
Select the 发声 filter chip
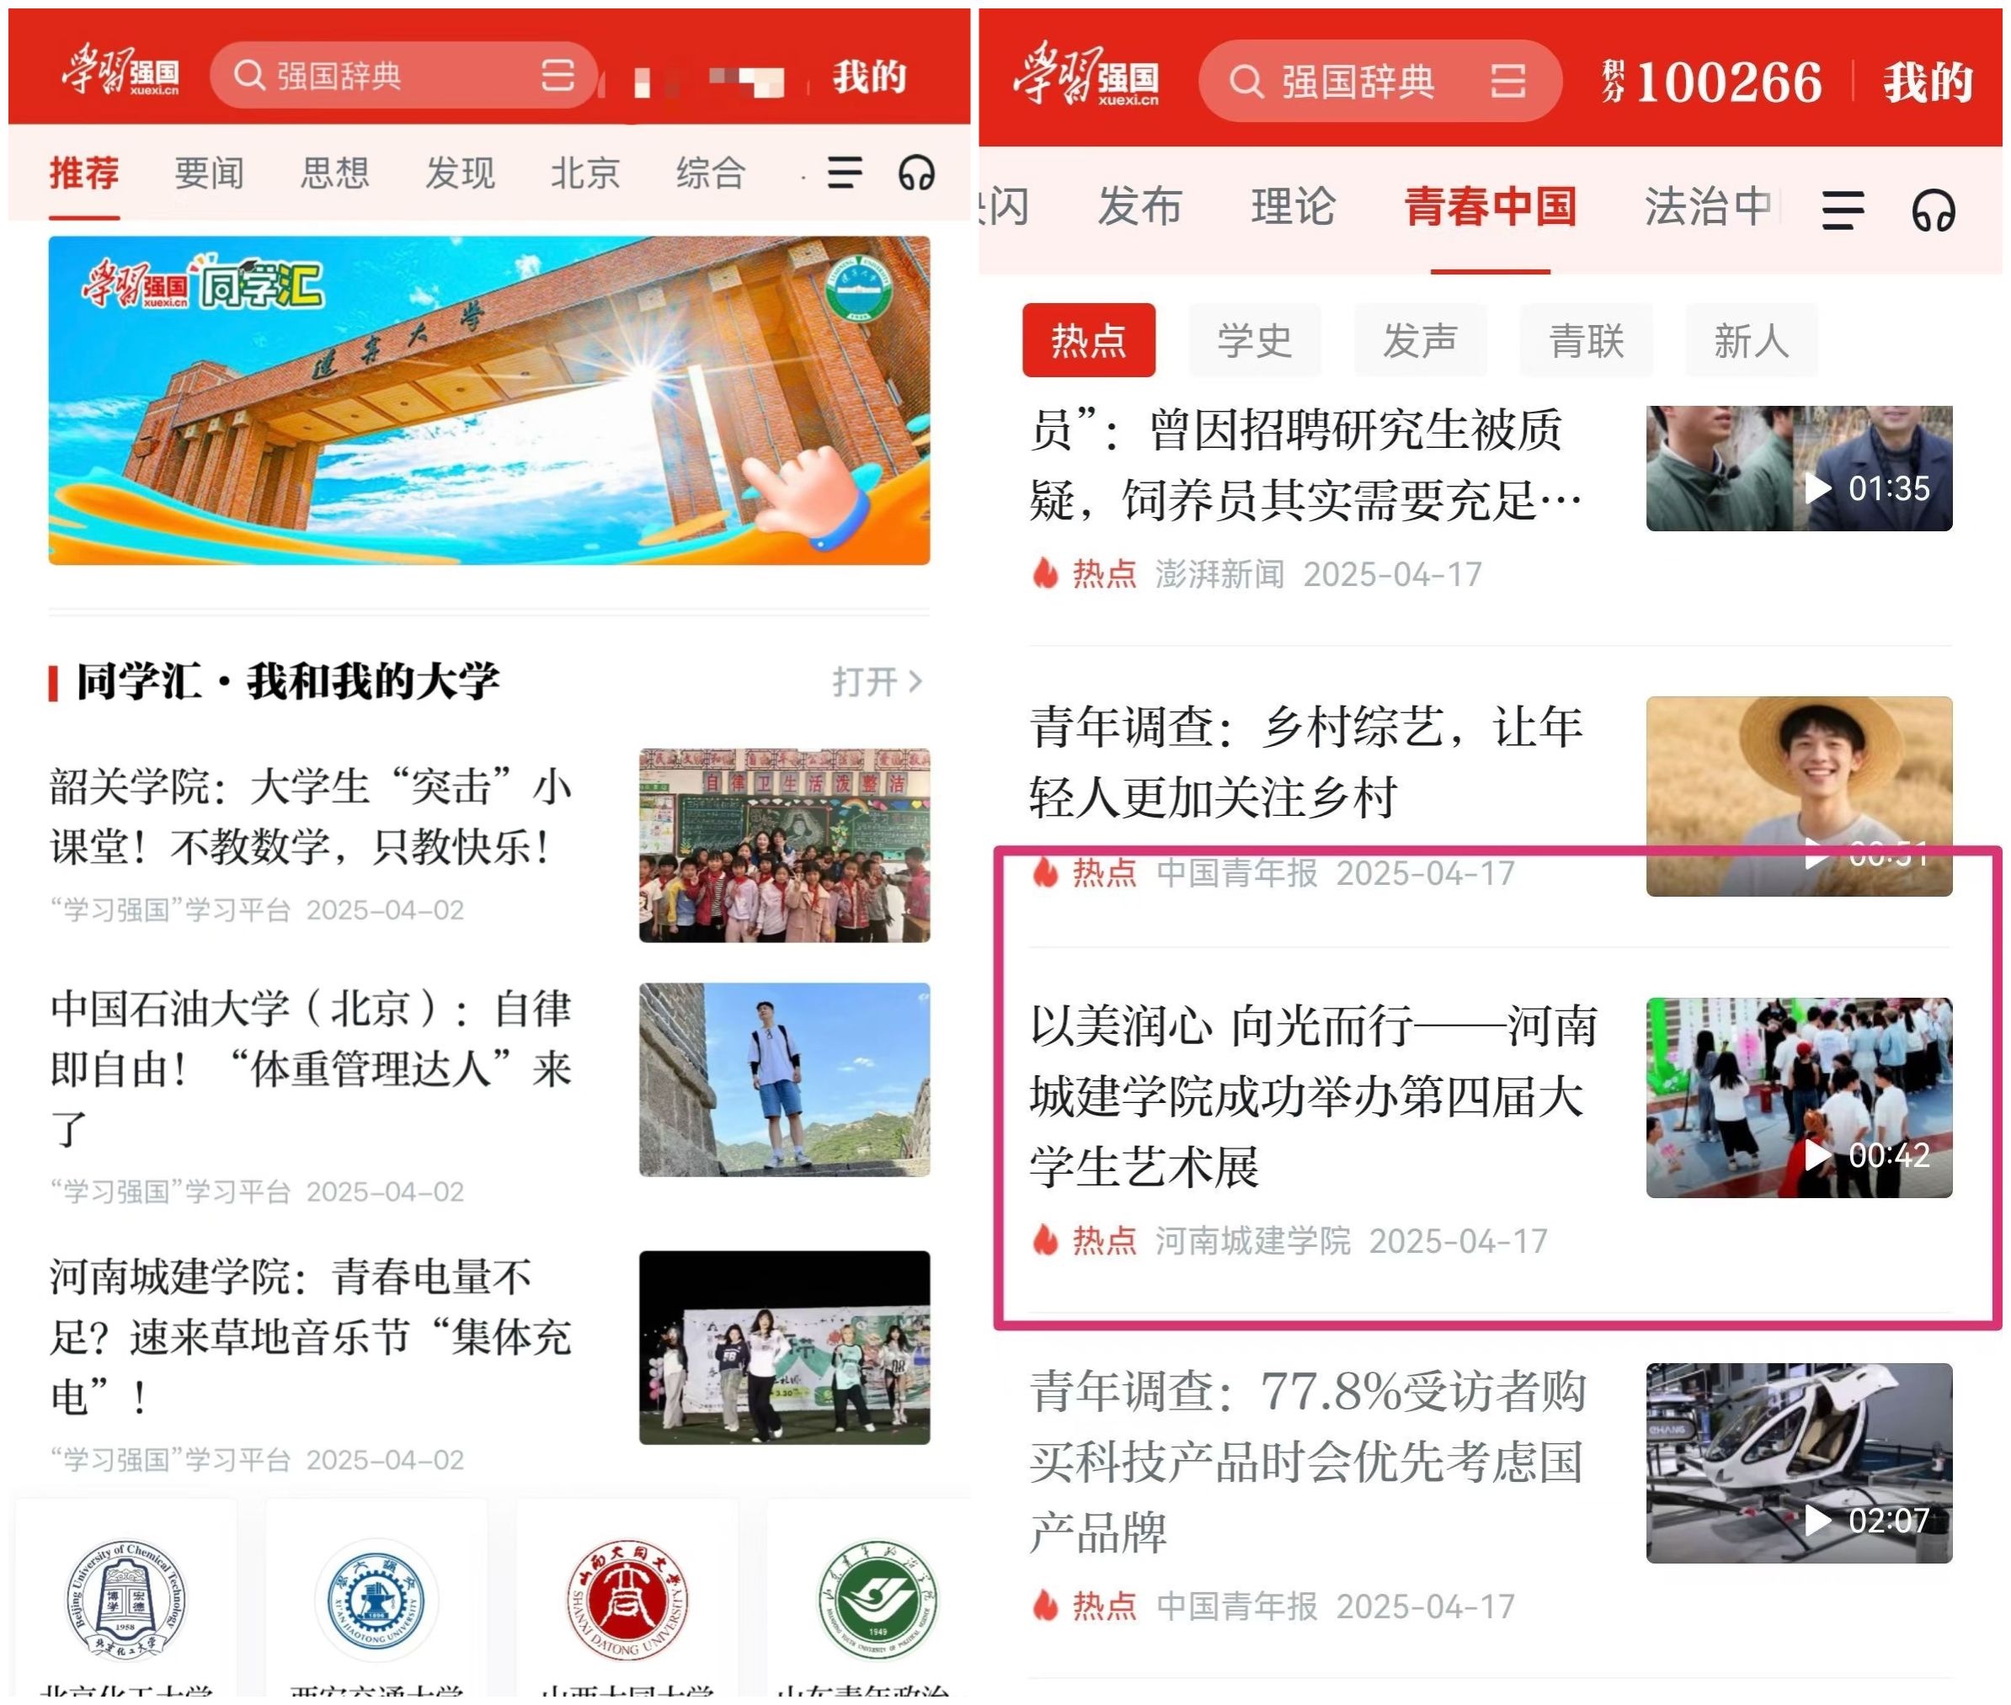click(1419, 340)
